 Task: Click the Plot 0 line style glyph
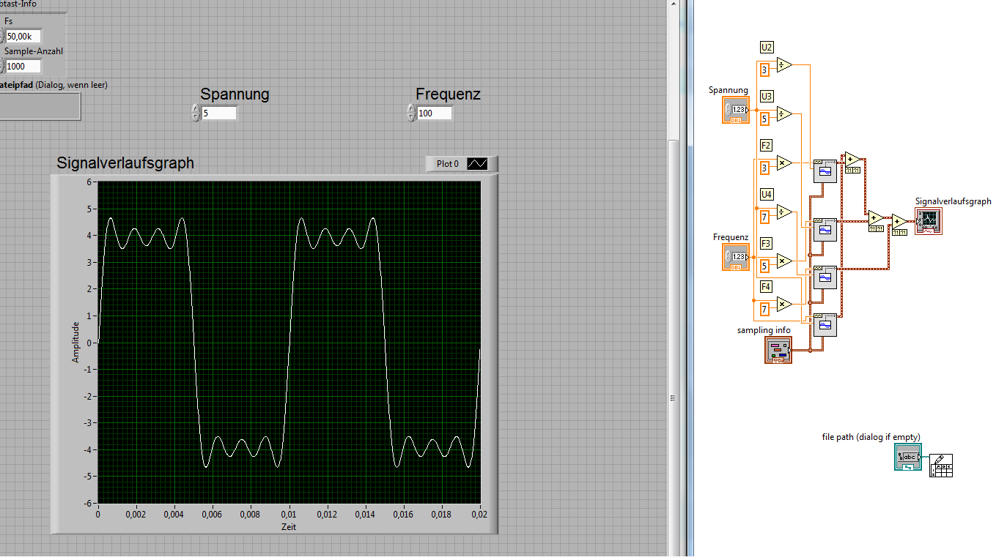[477, 164]
